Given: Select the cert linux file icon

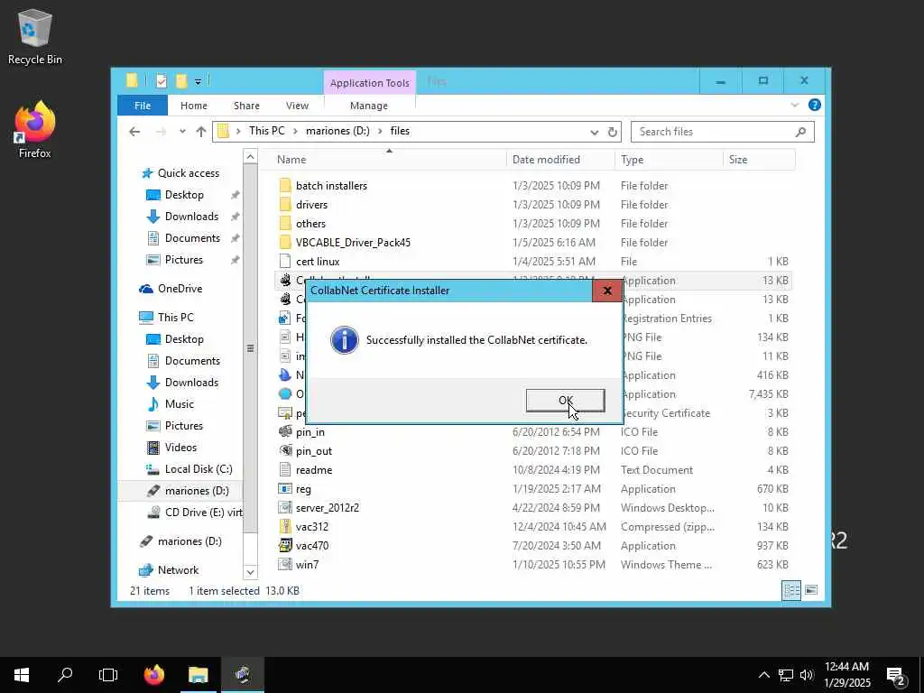Looking at the screenshot, I should click(x=285, y=261).
